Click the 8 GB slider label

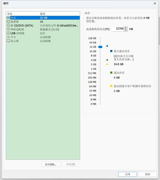pos(93,56)
